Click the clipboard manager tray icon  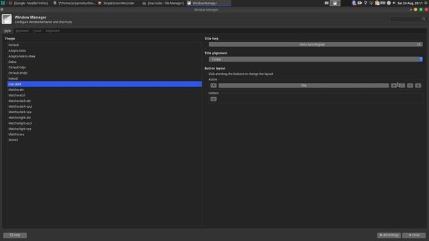(x=377, y=3)
